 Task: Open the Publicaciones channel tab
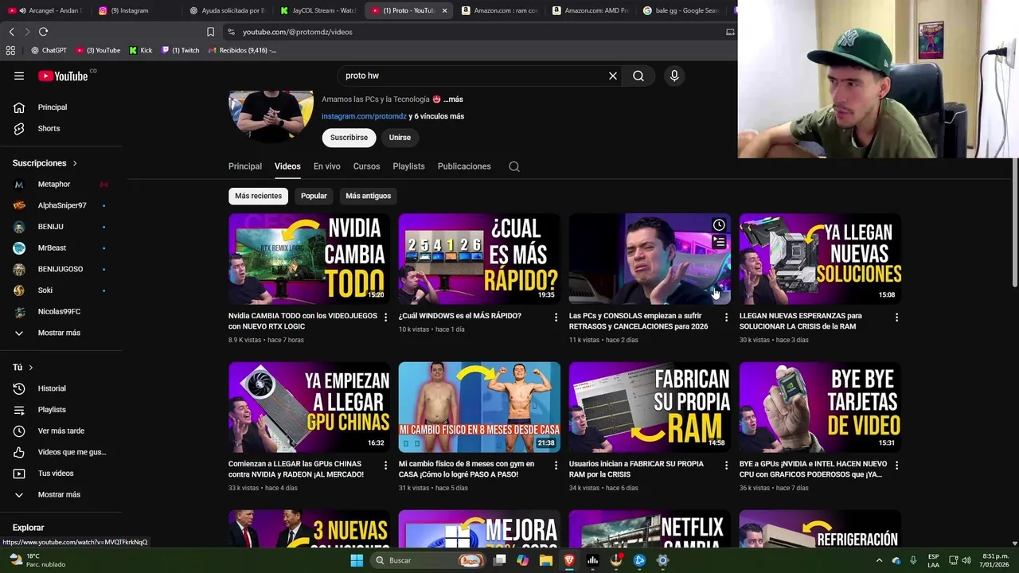coord(464,166)
